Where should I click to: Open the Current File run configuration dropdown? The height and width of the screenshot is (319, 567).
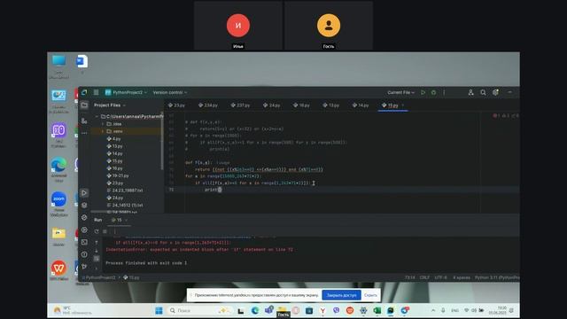pyautogui.click(x=401, y=92)
